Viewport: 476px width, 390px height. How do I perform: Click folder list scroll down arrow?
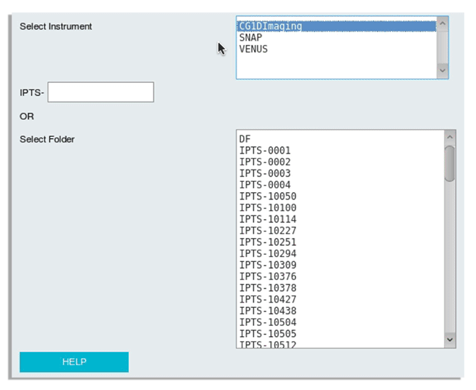(x=449, y=340)
